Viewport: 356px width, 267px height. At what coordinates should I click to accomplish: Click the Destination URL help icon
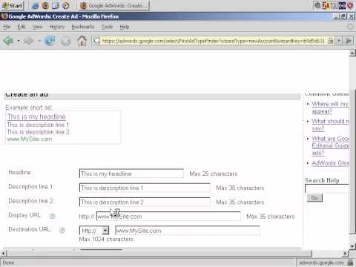point(62,230)
